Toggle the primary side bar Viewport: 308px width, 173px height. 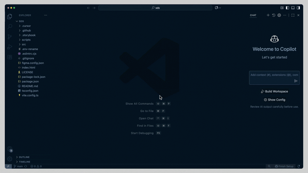287,8
